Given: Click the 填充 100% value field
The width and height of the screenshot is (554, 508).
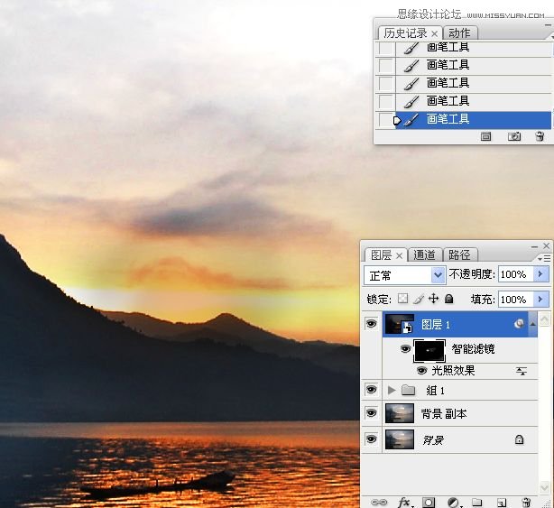Looking at the screenshot, I should 515,300.
